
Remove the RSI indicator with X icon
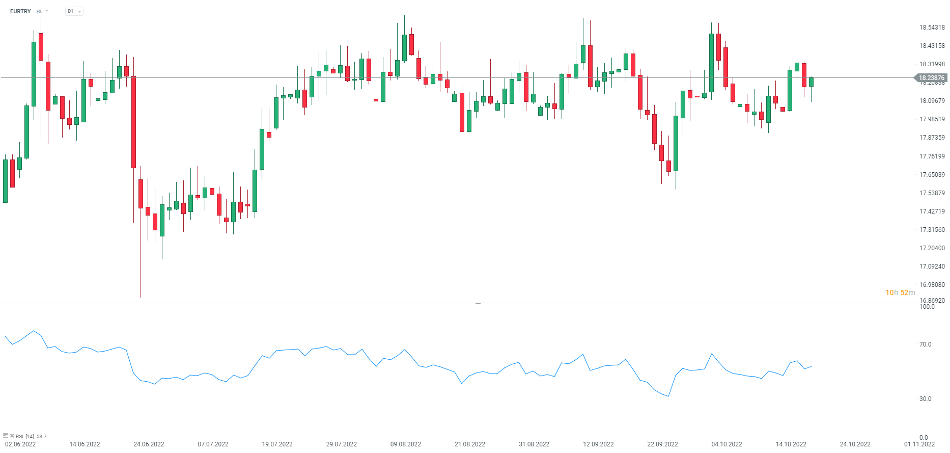(x=12, y=436)
